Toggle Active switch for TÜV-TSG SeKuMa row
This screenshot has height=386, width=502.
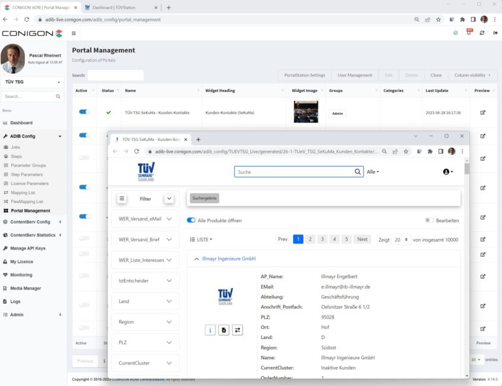84,112
